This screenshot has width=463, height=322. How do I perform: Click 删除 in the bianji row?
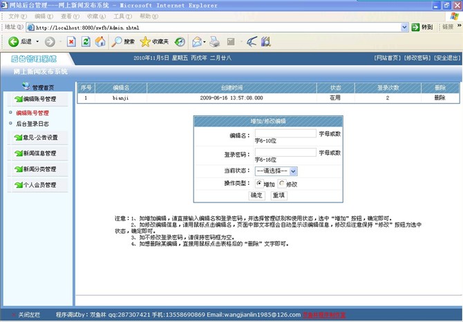440,97
